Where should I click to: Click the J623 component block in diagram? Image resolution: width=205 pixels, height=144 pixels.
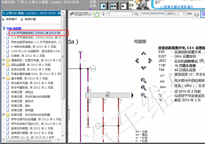pos(108,95)
